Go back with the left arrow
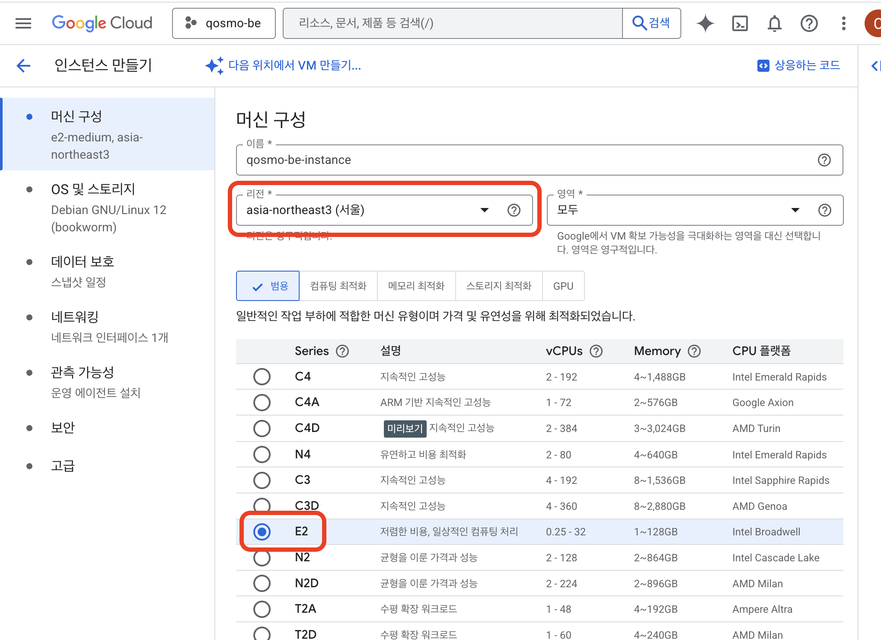 click(23, 66)
